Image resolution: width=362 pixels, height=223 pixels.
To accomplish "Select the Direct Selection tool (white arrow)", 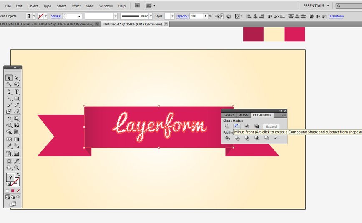I will point(17,78).
